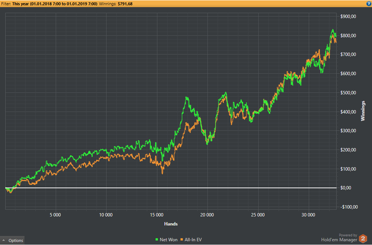Click the $500,00 axis label
Screen dimensions: 372x245
pyautogui.click(x=348, y=93)
